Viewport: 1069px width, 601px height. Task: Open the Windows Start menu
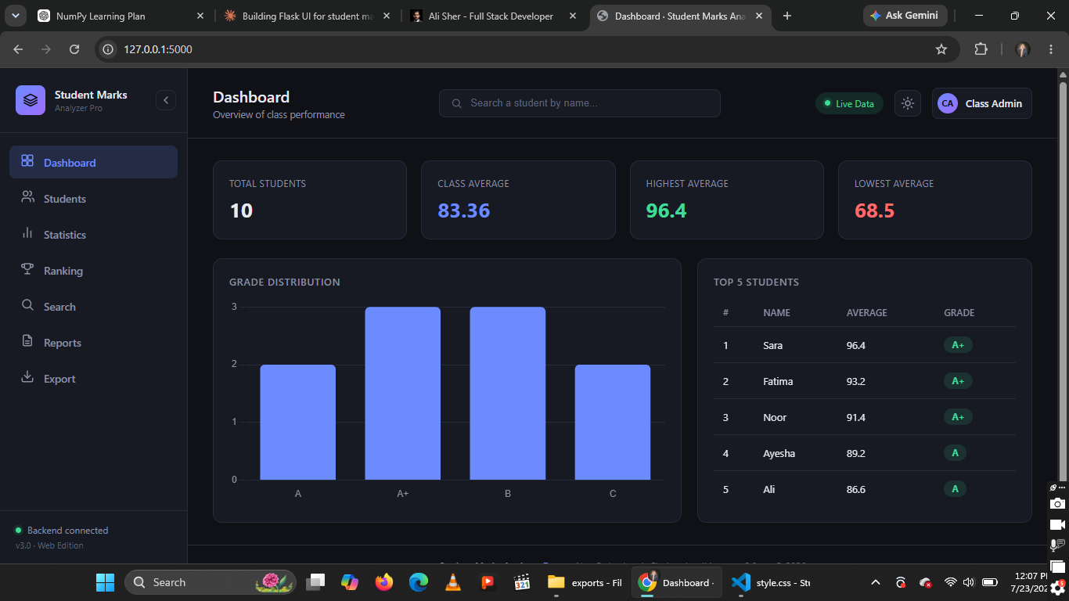point(105,582)
